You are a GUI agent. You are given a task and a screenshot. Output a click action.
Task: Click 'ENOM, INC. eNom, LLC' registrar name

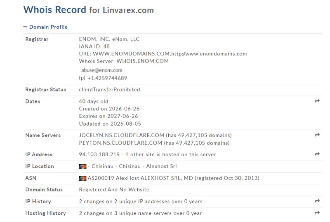point(109,39)
